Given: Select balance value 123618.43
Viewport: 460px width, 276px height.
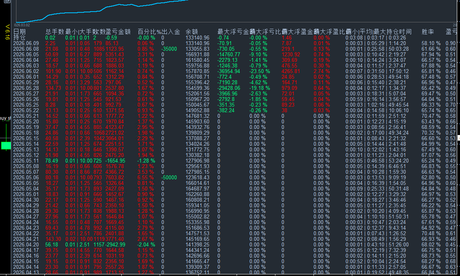Looking at the screenshot, I should pos(197,177).
